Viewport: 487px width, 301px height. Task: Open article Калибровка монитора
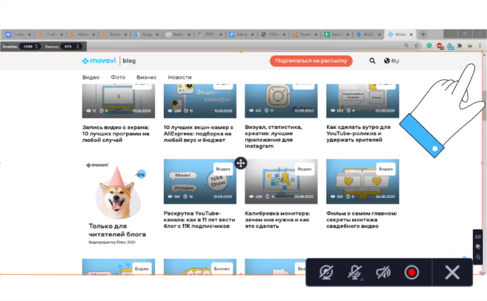(x=278, y=218)
